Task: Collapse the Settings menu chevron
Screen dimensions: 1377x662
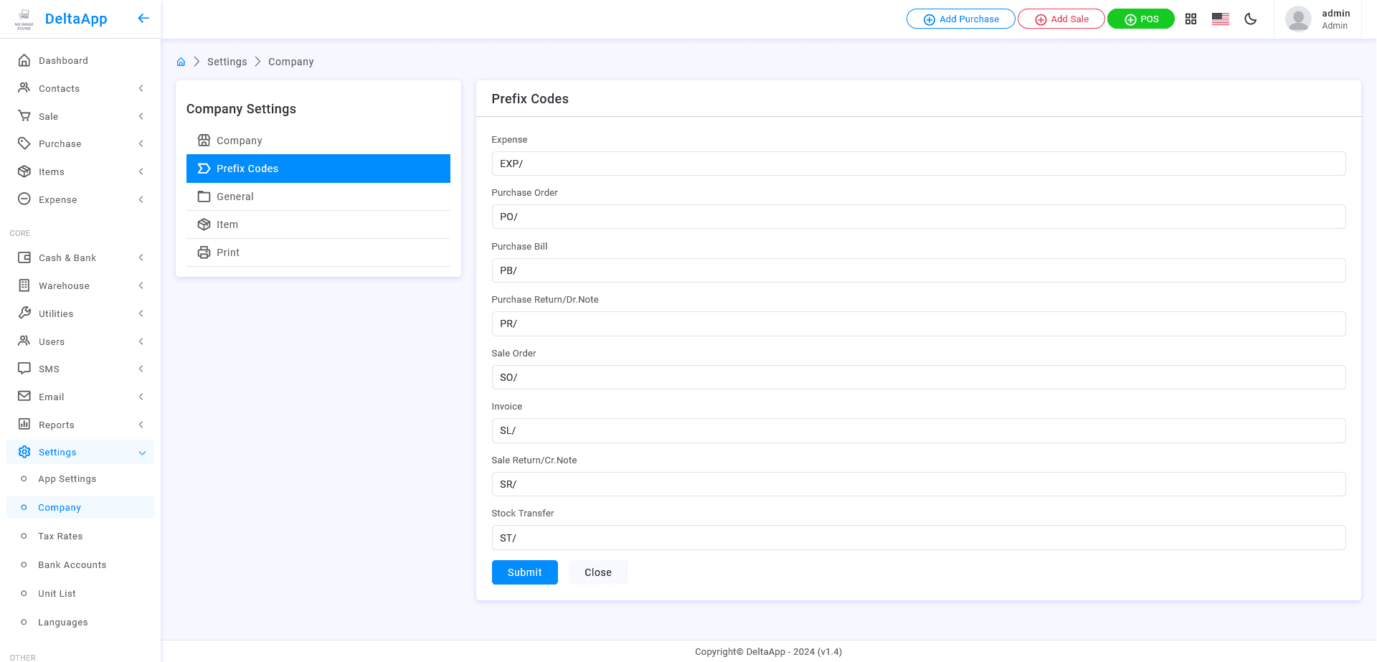Action: click(x=142, y=453)
